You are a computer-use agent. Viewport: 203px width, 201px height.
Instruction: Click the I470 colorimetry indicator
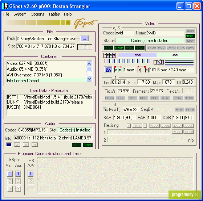coord(171,48)
